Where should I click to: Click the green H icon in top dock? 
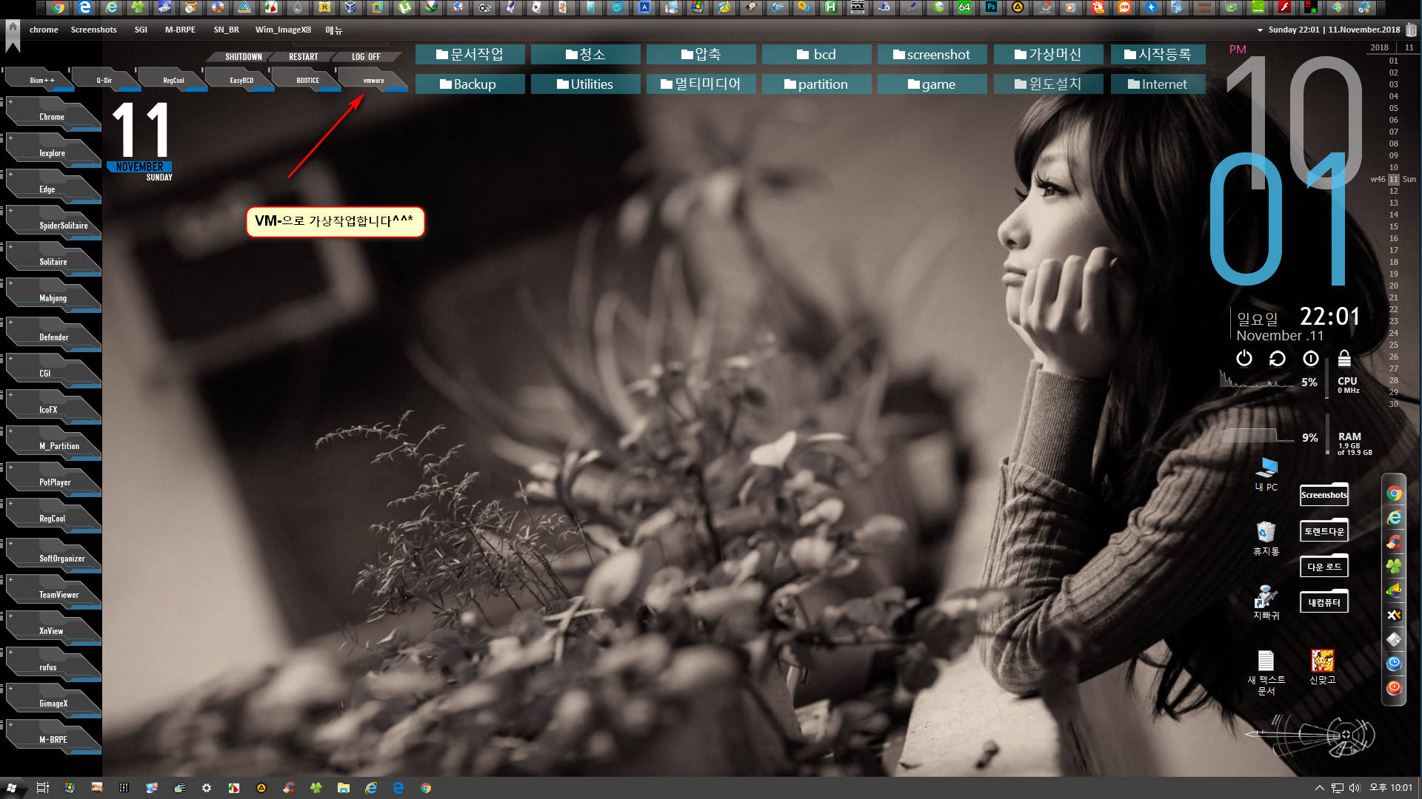(831, 7)
